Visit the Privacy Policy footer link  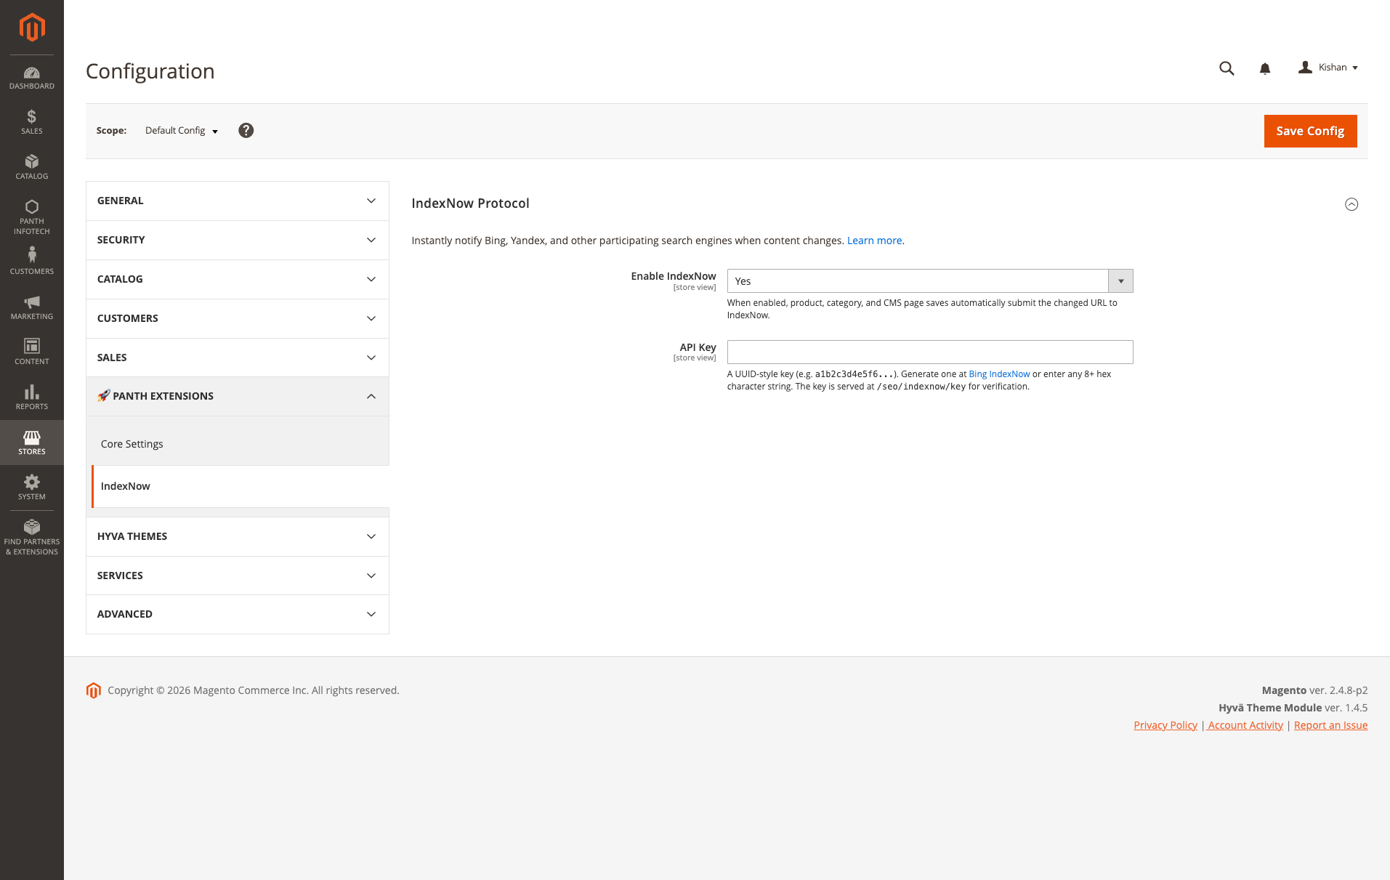click(x=1165, y=724)
